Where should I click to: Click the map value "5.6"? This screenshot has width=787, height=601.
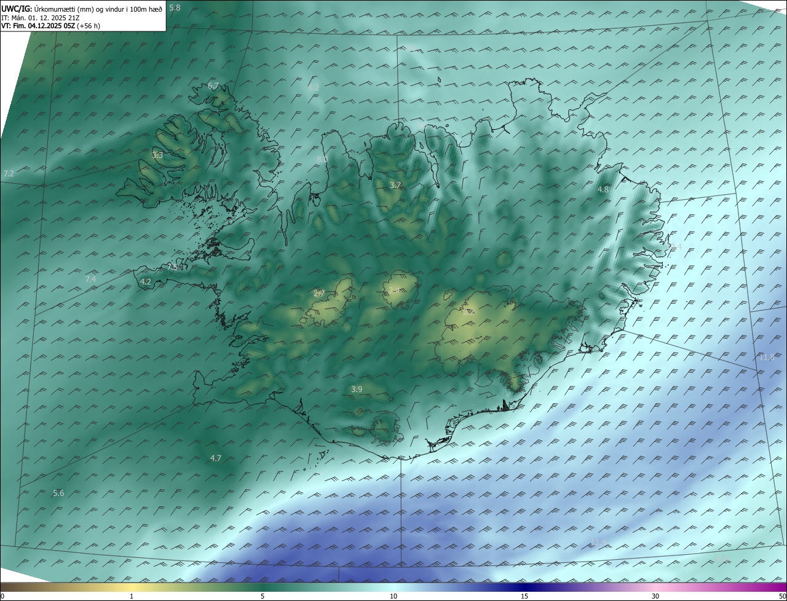[x=58, y=493]
